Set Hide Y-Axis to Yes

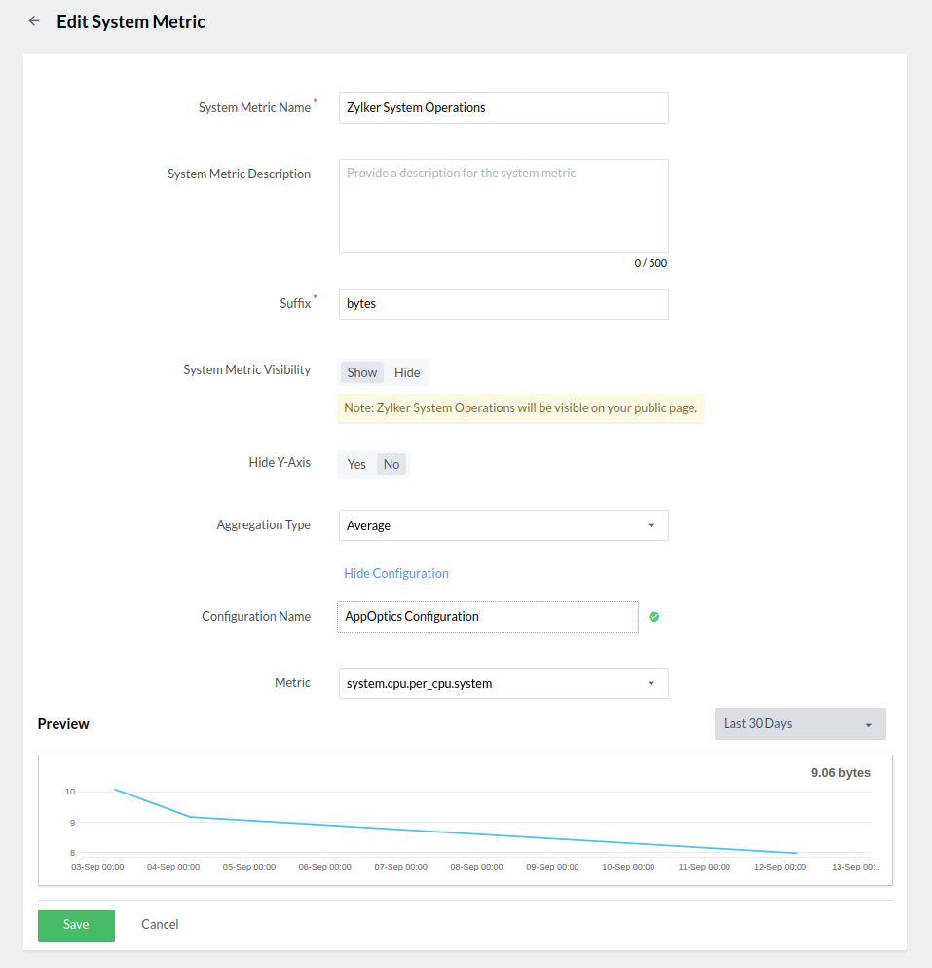(356, 464)
